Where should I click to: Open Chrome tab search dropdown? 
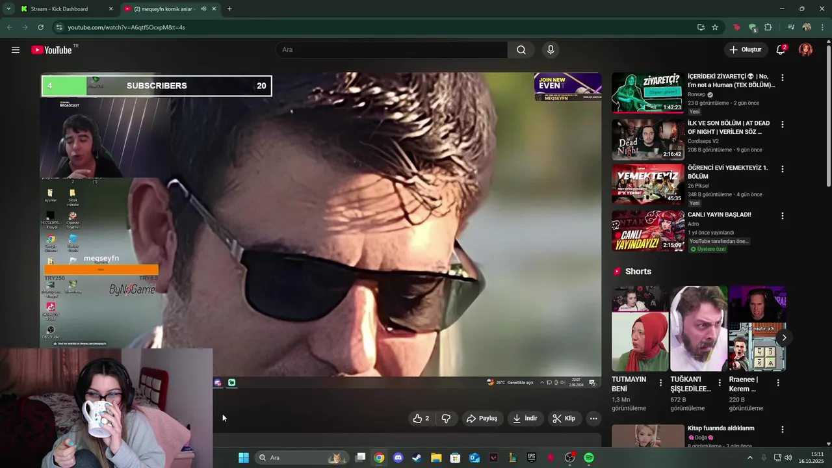click(8, 9)
